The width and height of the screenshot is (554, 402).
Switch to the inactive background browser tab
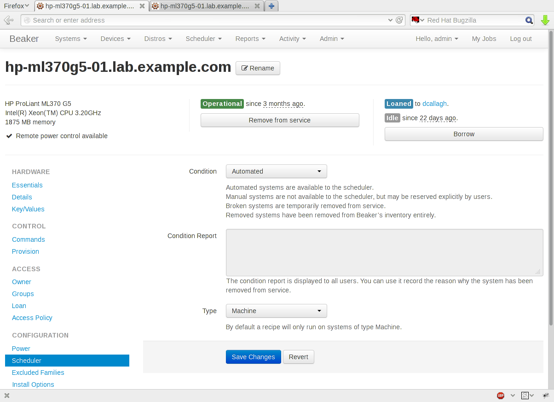[x=206, y=6]
